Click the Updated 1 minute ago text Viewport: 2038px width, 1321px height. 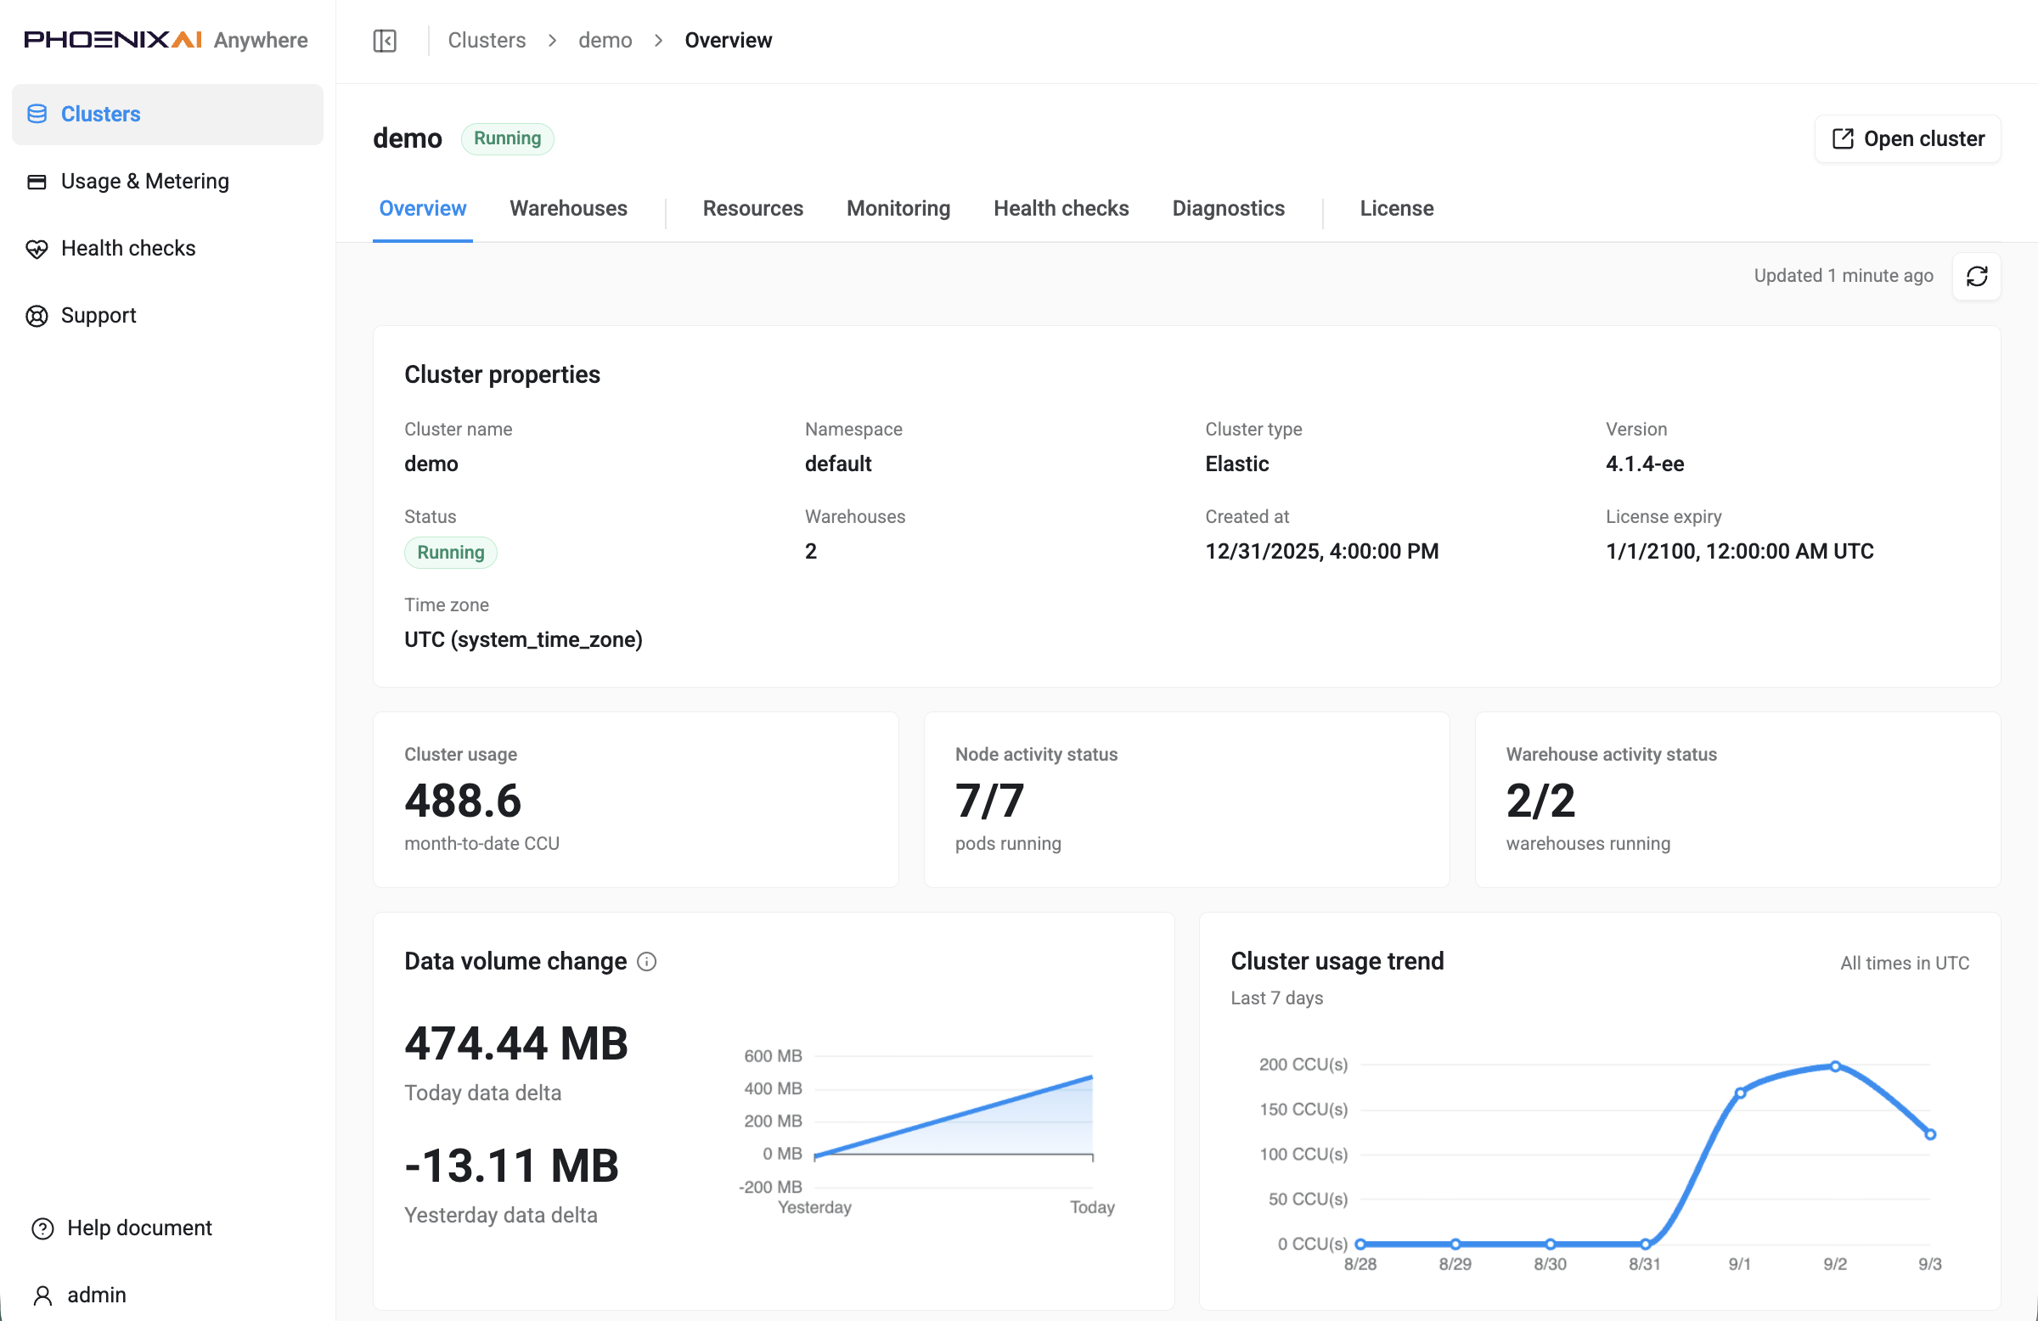1843,276
